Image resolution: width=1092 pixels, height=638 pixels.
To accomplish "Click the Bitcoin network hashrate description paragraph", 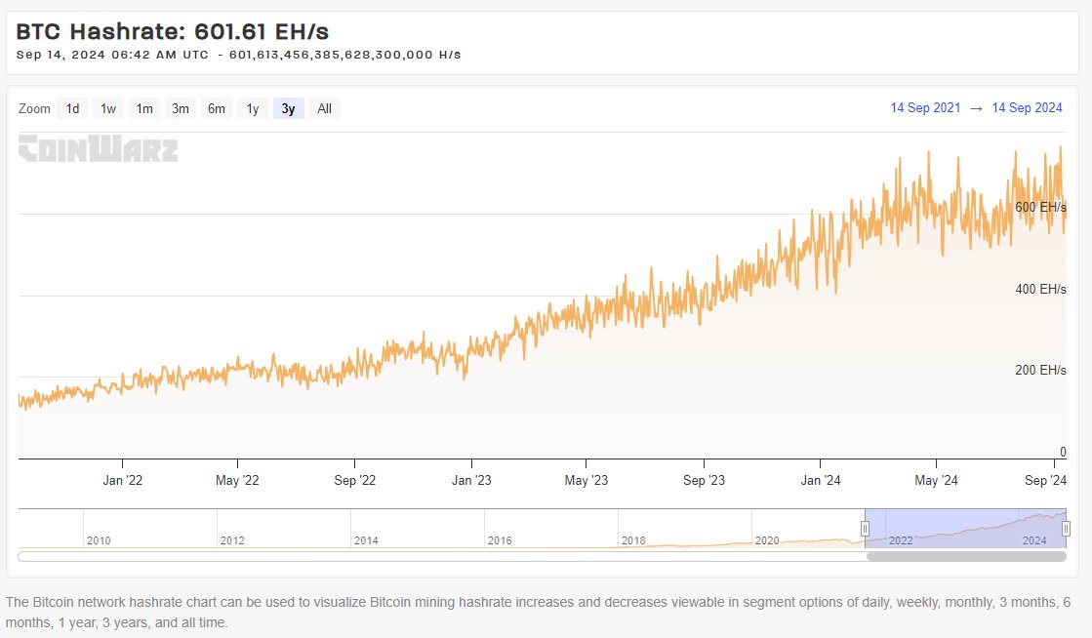I will [x=539, y=613].
